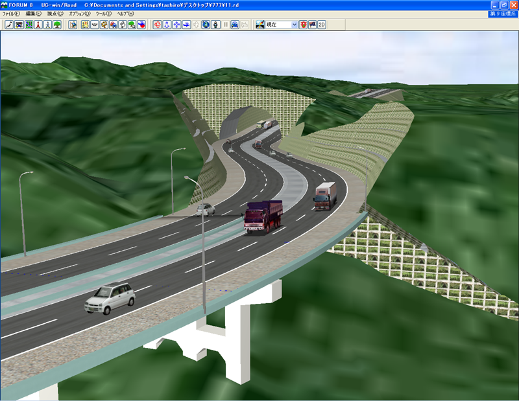The width and height of the screenshot is (519, 401).
Task: Open the 視点(C) menu
Action: [55, 14]
